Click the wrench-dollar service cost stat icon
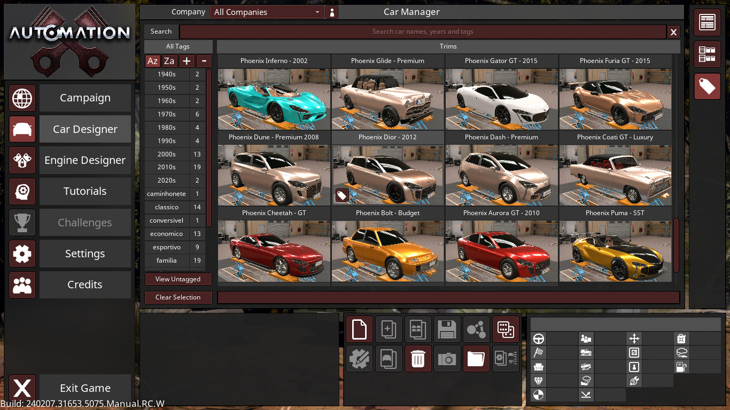Image resolution: width=730 pixels, height=410 pixels. pyautogui.click(x=634, y=381)
